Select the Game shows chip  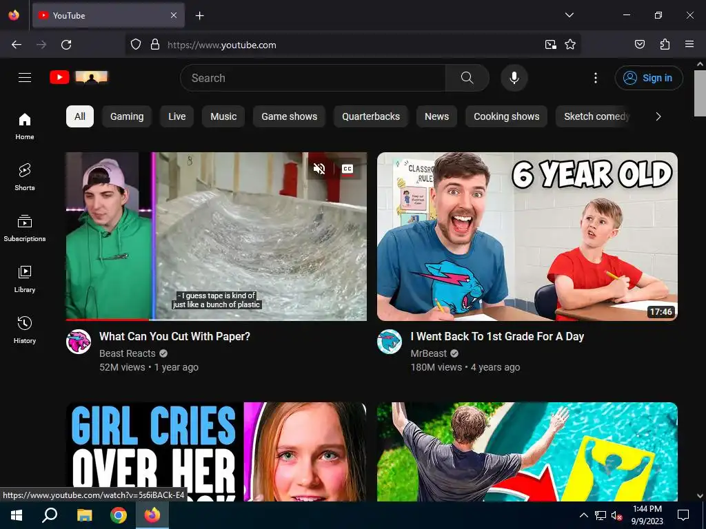pyautogui.click(x=289, y=116)
